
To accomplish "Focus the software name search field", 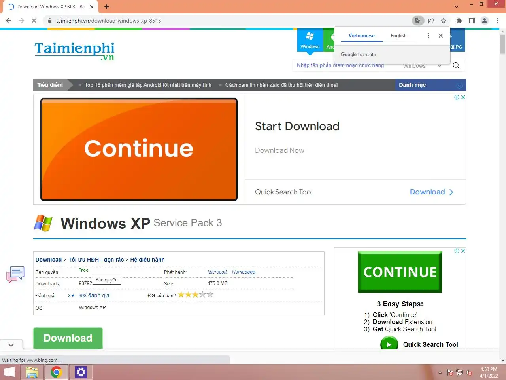I will pos(345,65).
